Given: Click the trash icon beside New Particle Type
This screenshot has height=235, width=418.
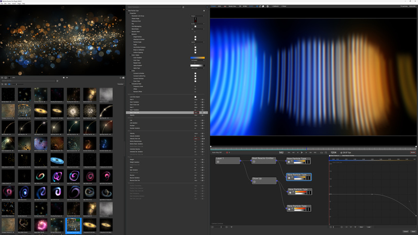Looking at the screenshot, I should pyautogui.click(x=204, y=10).
